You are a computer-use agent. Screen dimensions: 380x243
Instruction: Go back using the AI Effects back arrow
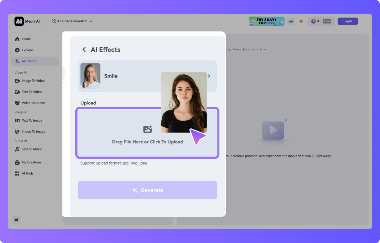(x=84, y=50)
